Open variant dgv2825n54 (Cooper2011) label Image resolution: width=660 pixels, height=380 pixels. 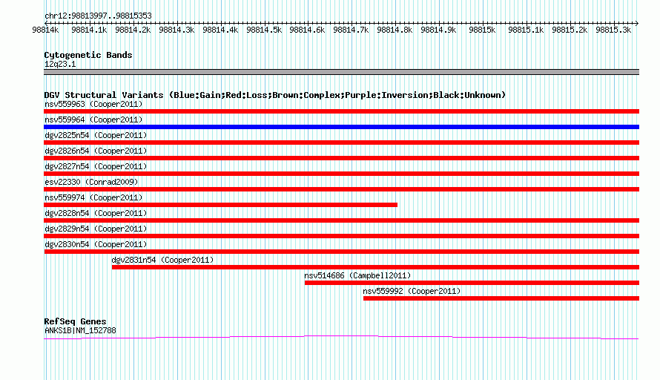click(96, 135)
